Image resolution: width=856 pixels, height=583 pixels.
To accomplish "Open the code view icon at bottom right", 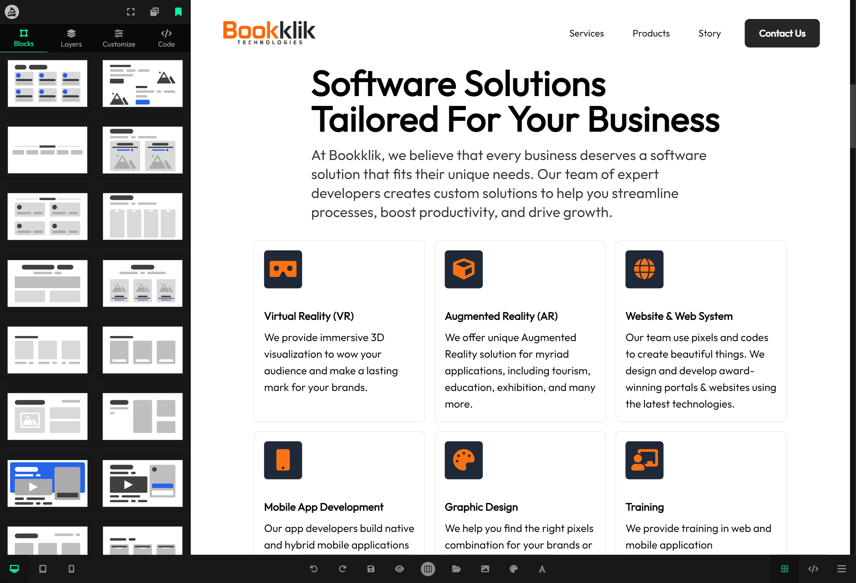I will click(x=813, y=569).
